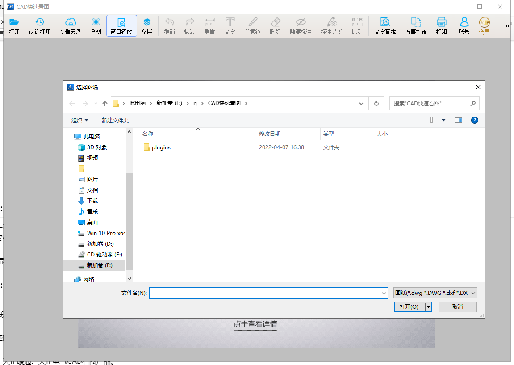Viewport: 514px width, 365px height.
Task: Select the 测量 measure tool
Action: tap(209, 26)
